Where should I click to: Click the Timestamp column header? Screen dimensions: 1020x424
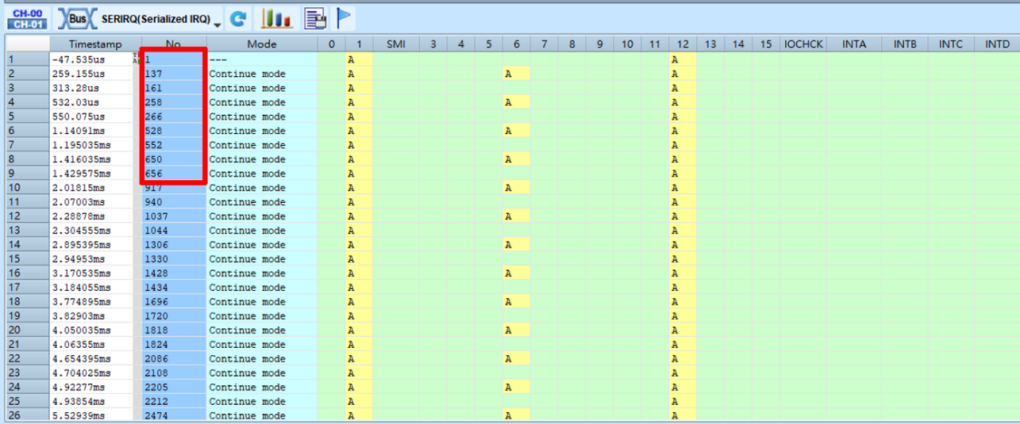pos(95,44)
